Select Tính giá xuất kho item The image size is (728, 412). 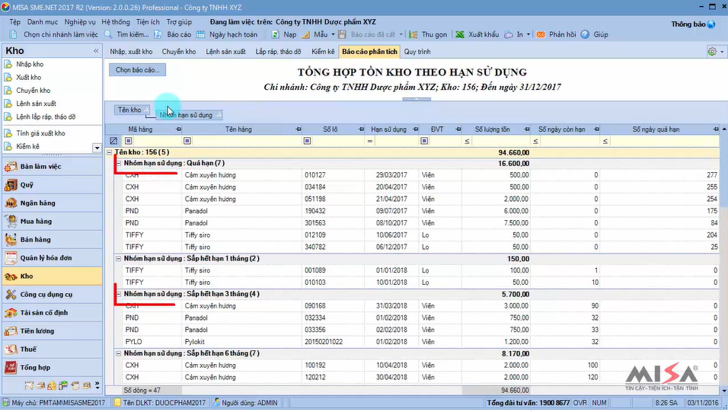coord(40,133)
